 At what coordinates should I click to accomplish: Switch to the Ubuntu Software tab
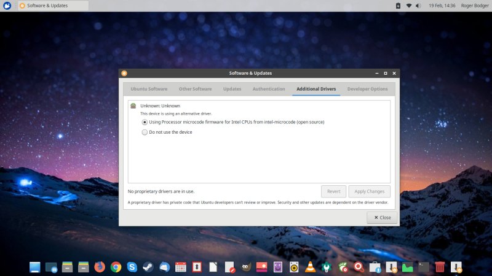click(149, 89)
